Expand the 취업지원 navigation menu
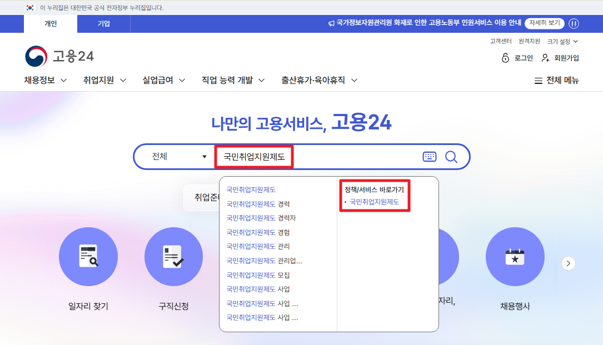 [x=99, y=79]
